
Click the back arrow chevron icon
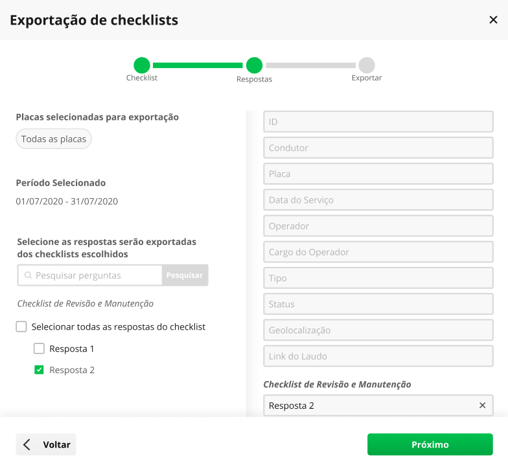(x=27, y=444)
